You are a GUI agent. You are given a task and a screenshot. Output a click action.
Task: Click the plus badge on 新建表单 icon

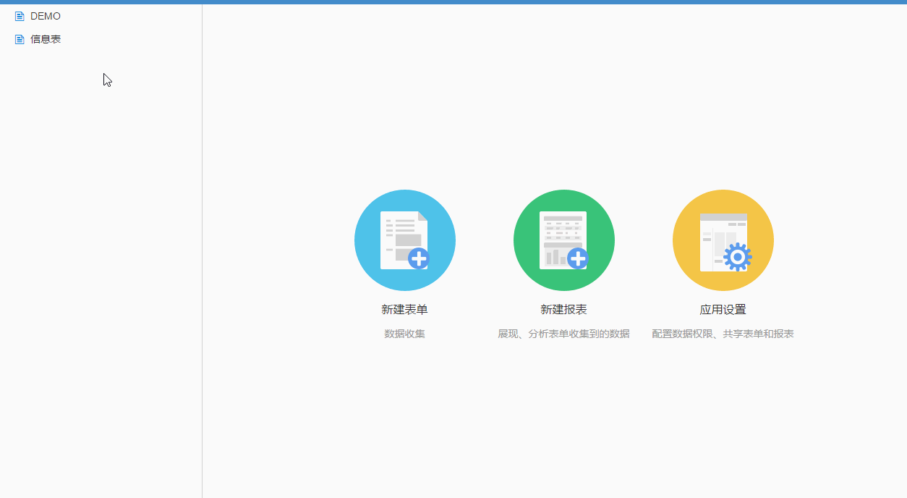tap(419, 258)
